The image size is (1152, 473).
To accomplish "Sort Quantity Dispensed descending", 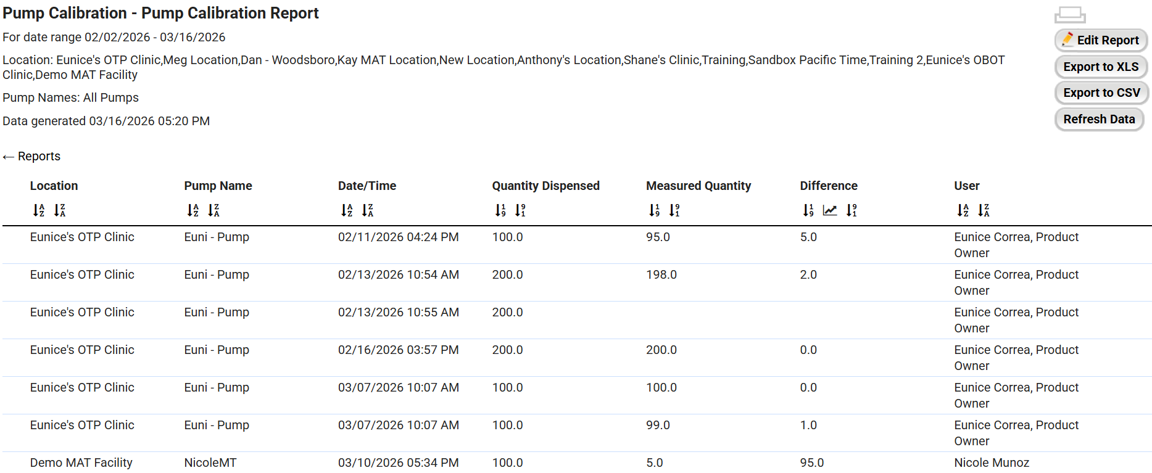I will (521, 210).
